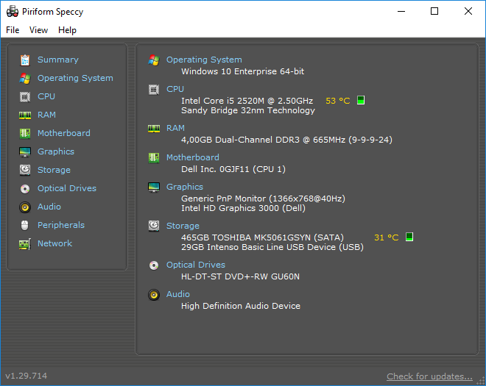Click 'Dell Inc. 0GJF11 (CPU 1)' text
This screenshot has width=486, height=386.
point(233,169)
